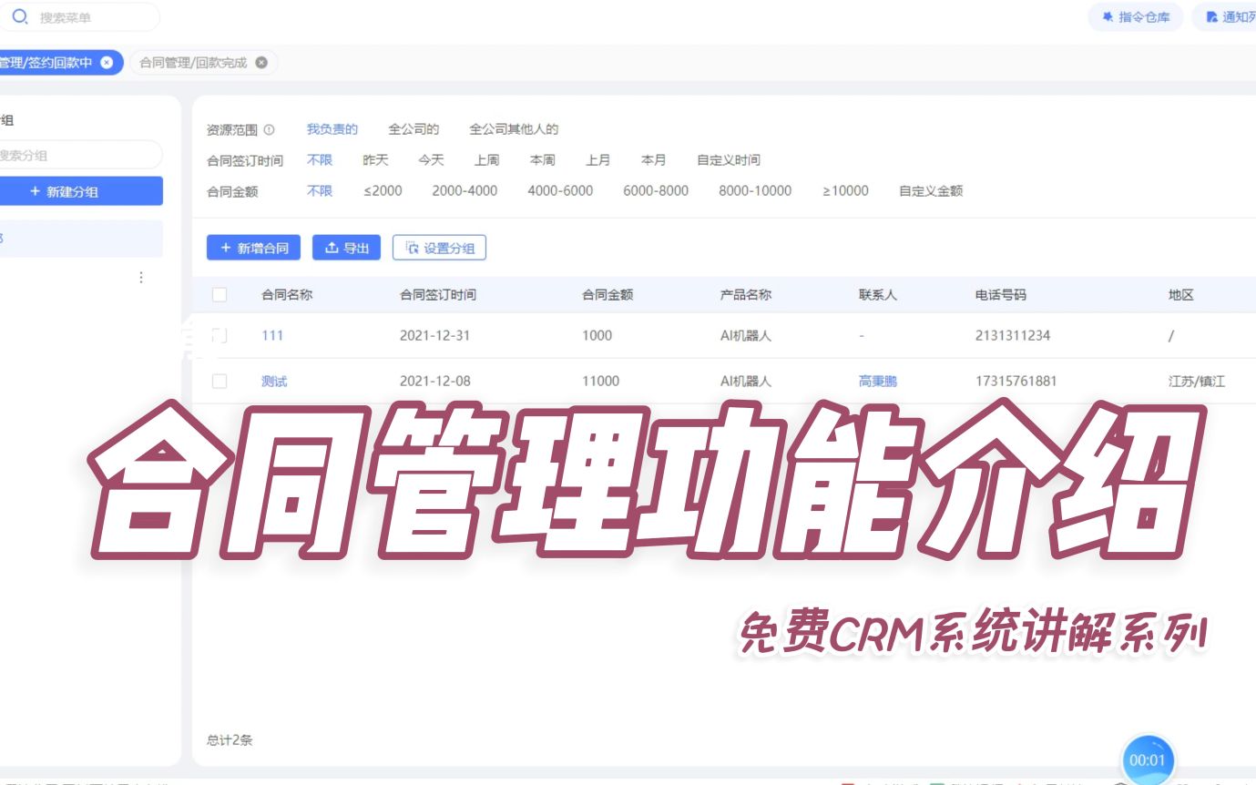Click the 电话号码 column header
Viewport: 1256px width, 785px height.
1001,295
